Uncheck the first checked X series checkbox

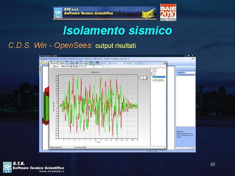pyautogui.click(x=151, y=73)
